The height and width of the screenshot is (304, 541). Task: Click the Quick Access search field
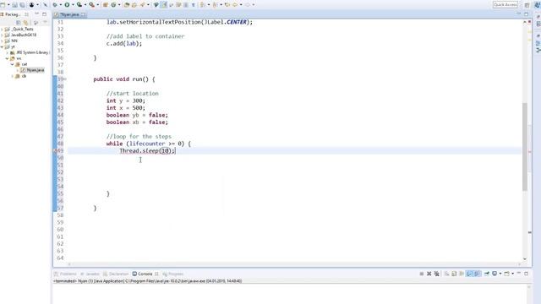pyautogui.click(x=505, y=5)
